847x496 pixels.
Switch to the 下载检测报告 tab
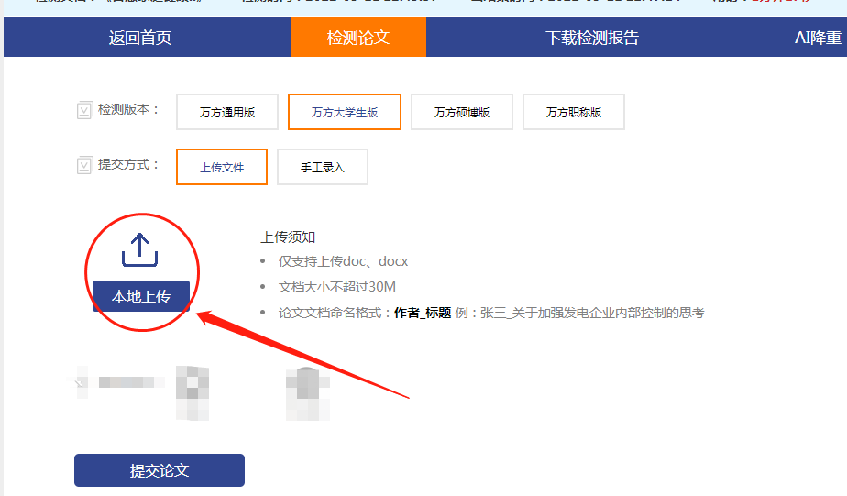click(x=592, y=38)
